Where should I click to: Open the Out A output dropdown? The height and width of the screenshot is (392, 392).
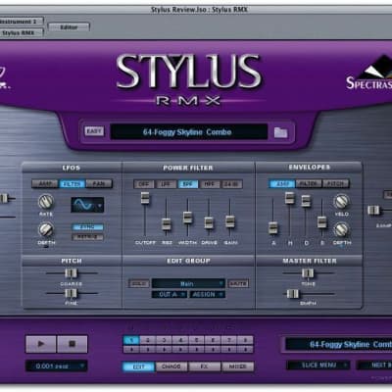[170, 294]
